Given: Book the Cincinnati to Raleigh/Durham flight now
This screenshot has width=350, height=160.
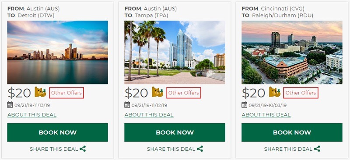Looking at the screenshot, I should click(x=292, y=132).
